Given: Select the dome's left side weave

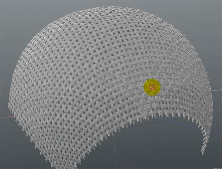Looking at the screenshot, I should (x=33, y=84).
